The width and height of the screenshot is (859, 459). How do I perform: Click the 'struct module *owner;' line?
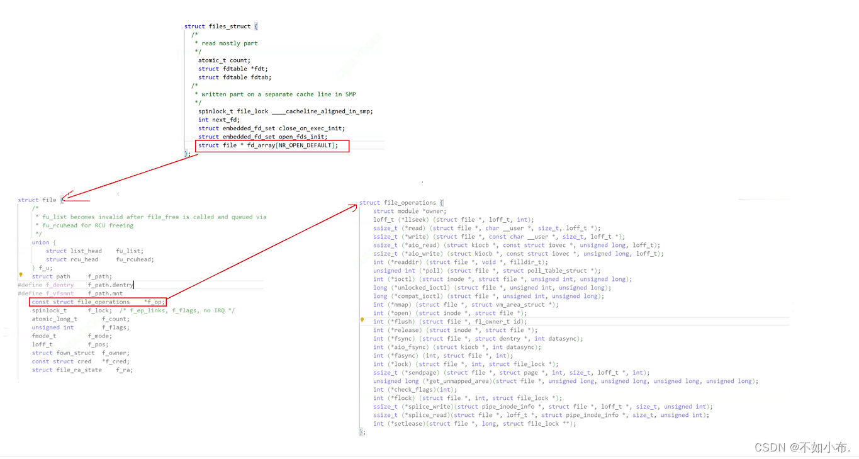[x=410, y=212]
